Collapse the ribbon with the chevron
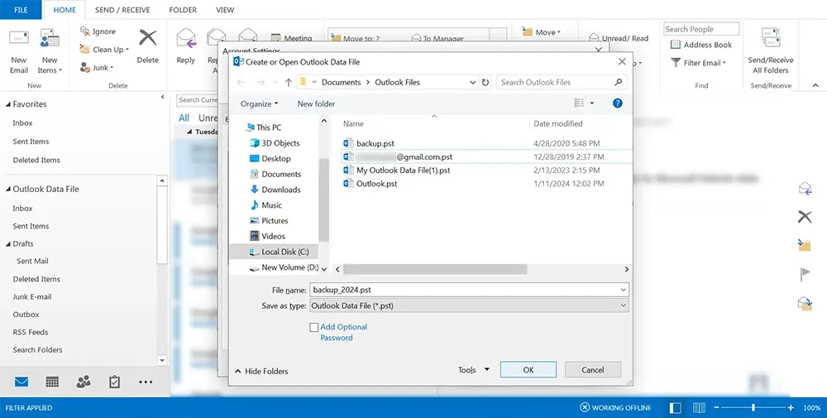827x418 pixels. coord(815,85)
